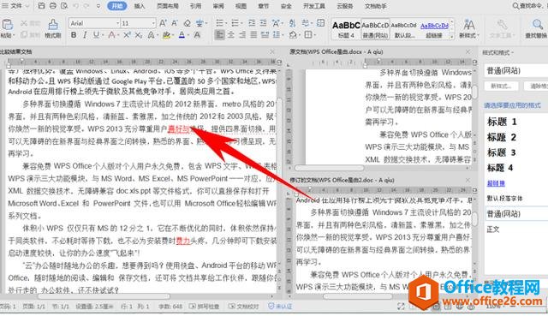The width and height of the screenshot is (548, 316).
Task: Click the 超链接 link in styles pane
Action: (x=496, y=183)
